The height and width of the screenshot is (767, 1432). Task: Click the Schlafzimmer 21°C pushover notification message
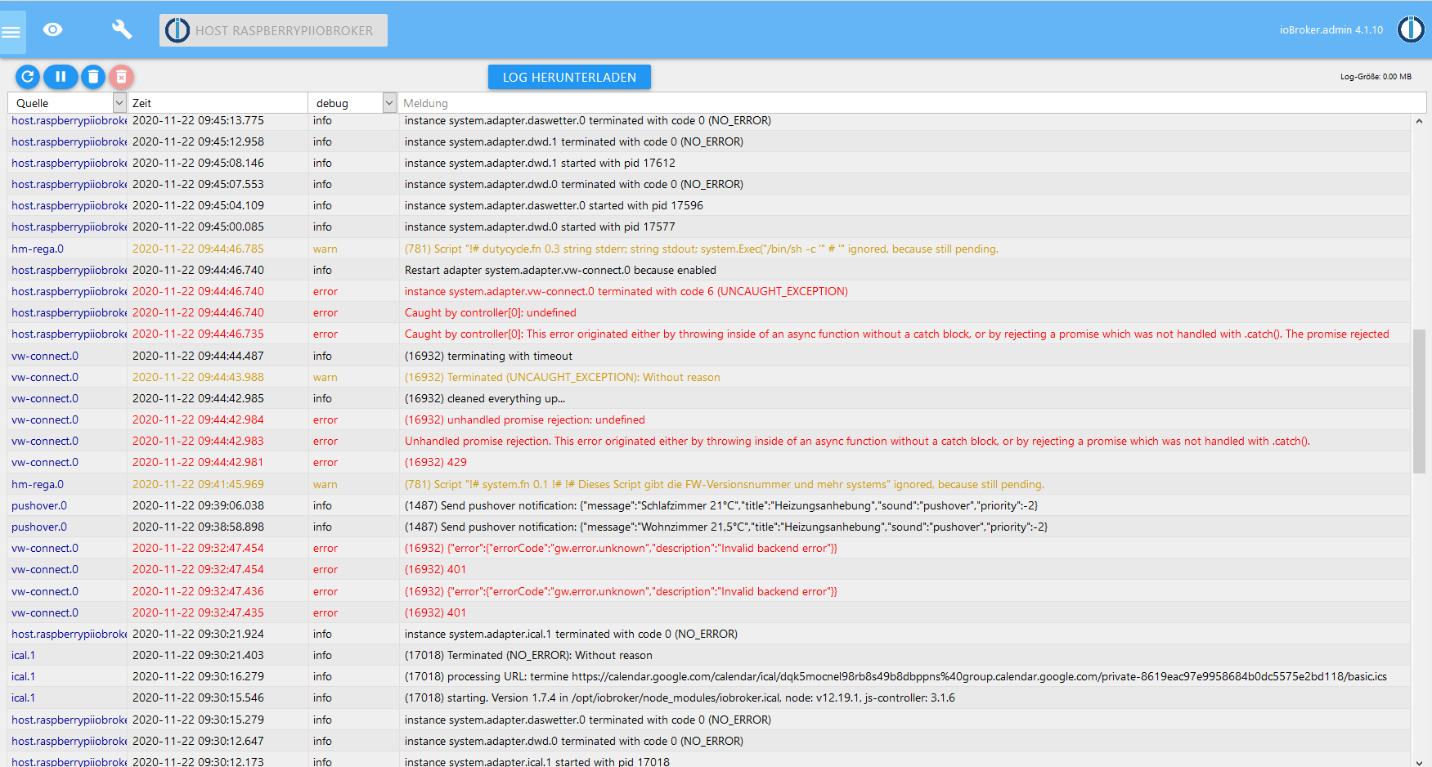pyautogui.click(x=721, y=505)
